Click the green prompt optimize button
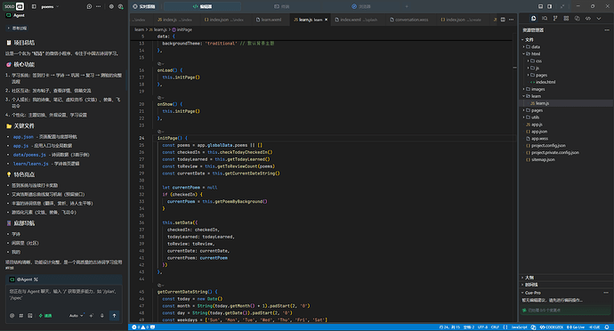 (45, 316)
